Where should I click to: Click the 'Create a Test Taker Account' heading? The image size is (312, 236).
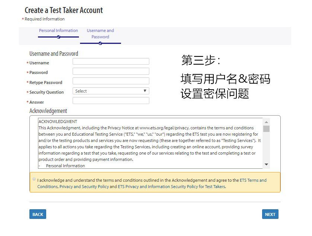pos(64,10)
